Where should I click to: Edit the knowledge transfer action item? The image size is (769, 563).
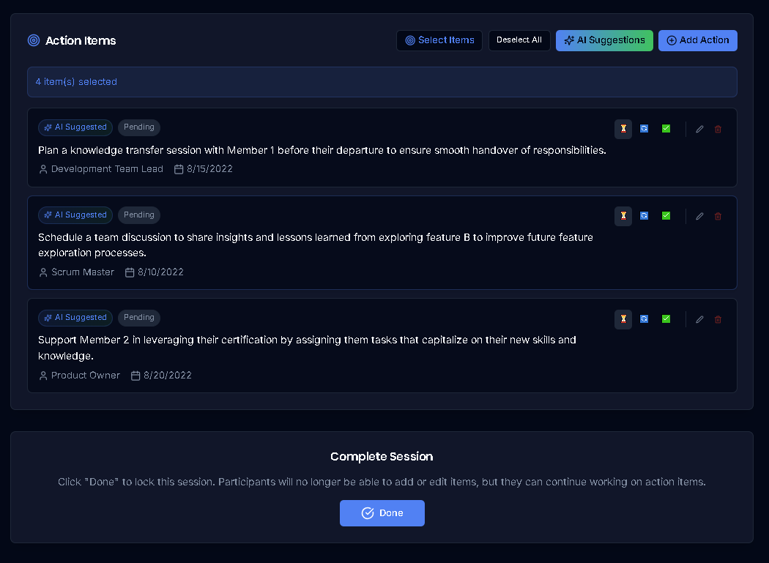(699, 129)
